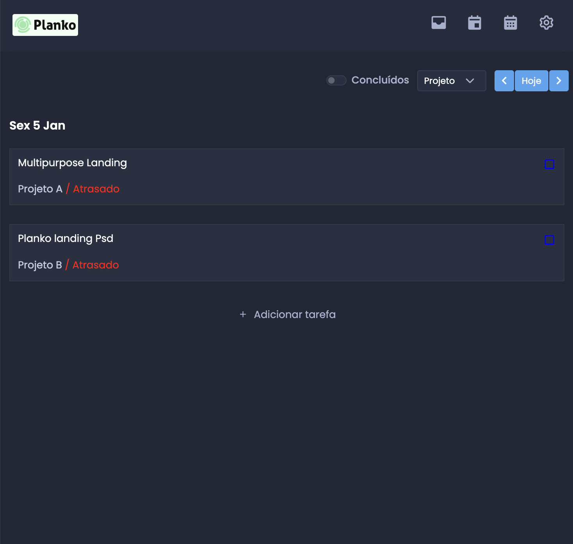573x544 pixels.
Task: Expand the chevron in the Projeto selector
Action: (470, 81)
